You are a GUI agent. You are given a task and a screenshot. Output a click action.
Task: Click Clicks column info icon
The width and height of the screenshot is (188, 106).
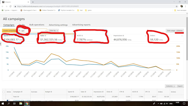click(x=111, y=92)
